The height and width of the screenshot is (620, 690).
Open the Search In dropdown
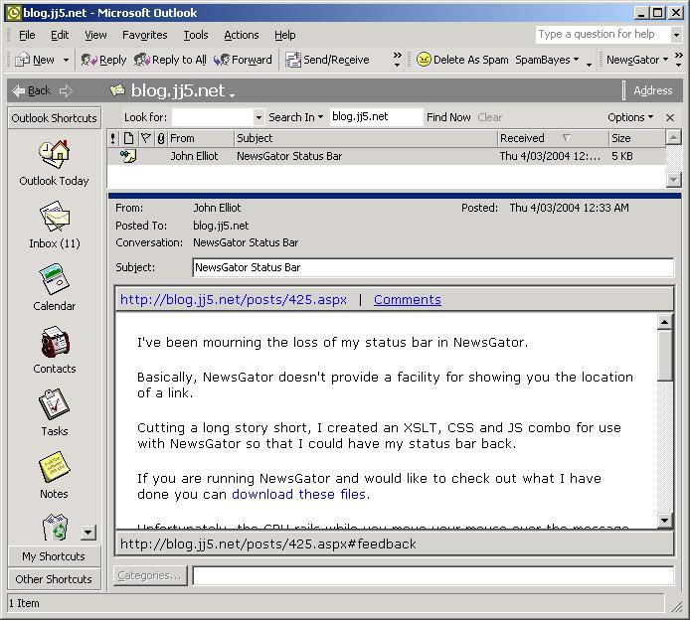295,117
